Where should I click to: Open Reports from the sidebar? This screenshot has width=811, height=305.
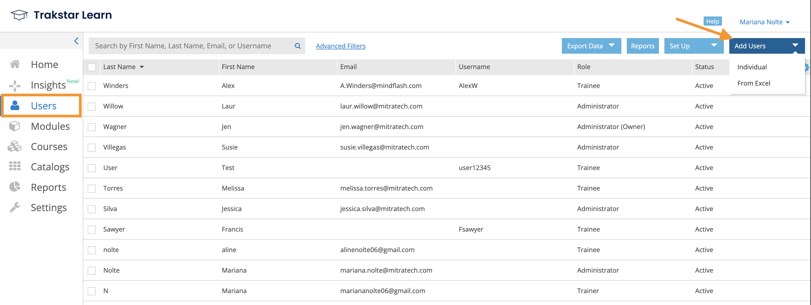click(48, 187)
